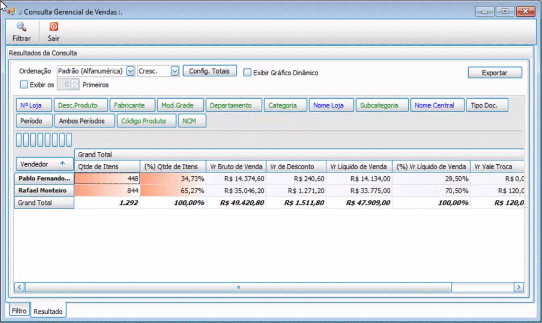Screen dimensions: 542x323
Task: Click the R$ 47.909,00 total cell
Action: [359, 203]
